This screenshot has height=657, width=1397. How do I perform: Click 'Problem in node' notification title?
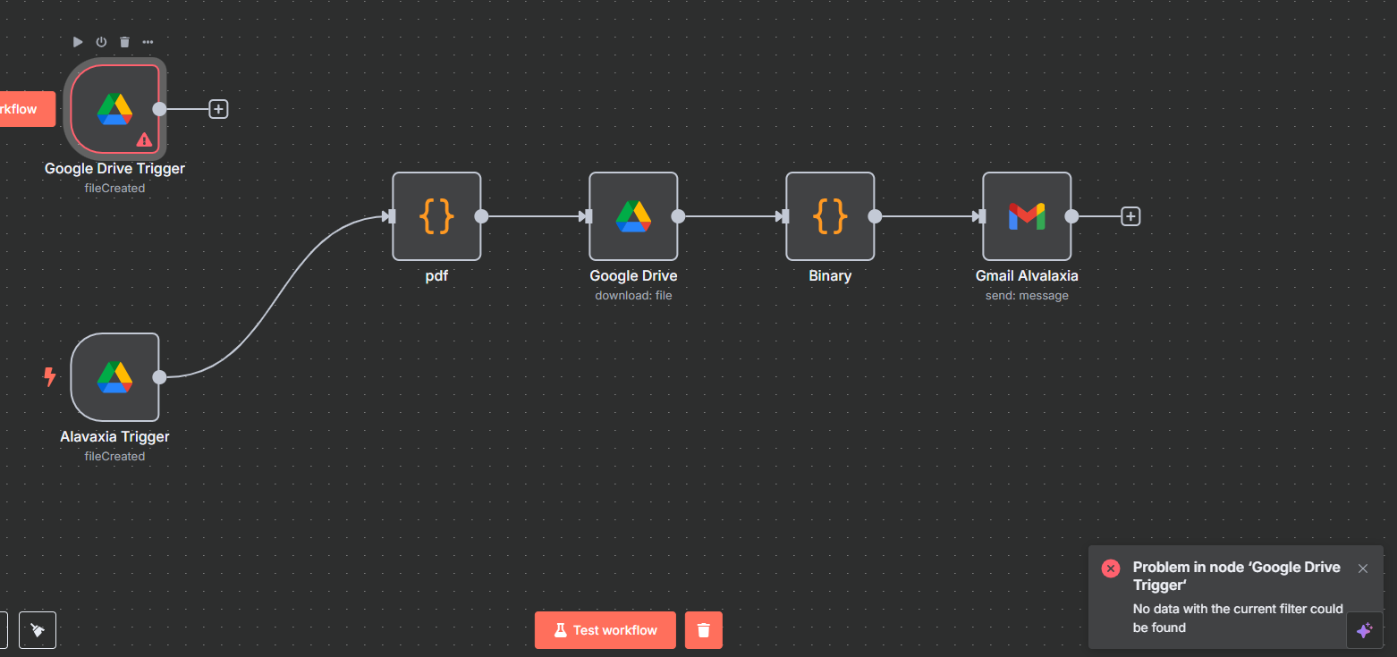(1237, 576)
